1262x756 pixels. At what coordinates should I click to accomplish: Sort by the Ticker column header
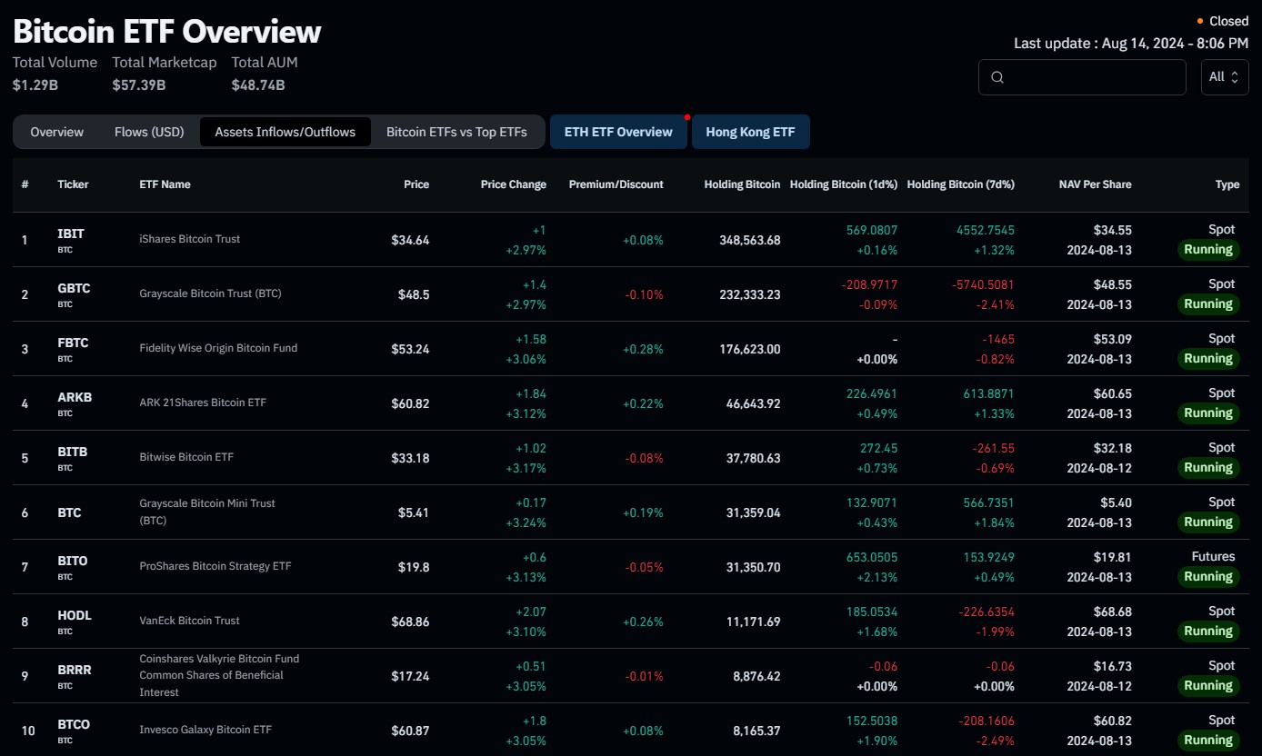click(74, 184)
